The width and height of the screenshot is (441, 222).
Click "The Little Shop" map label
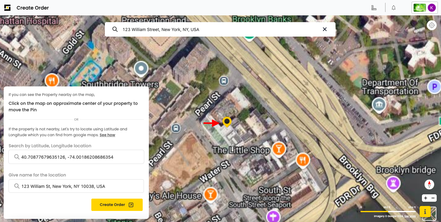click(x=241, y=150)
